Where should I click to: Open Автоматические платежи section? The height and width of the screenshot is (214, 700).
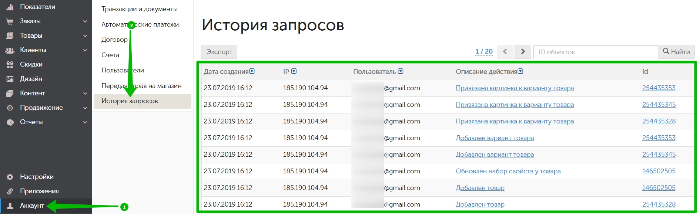click(x=140, y=24)
